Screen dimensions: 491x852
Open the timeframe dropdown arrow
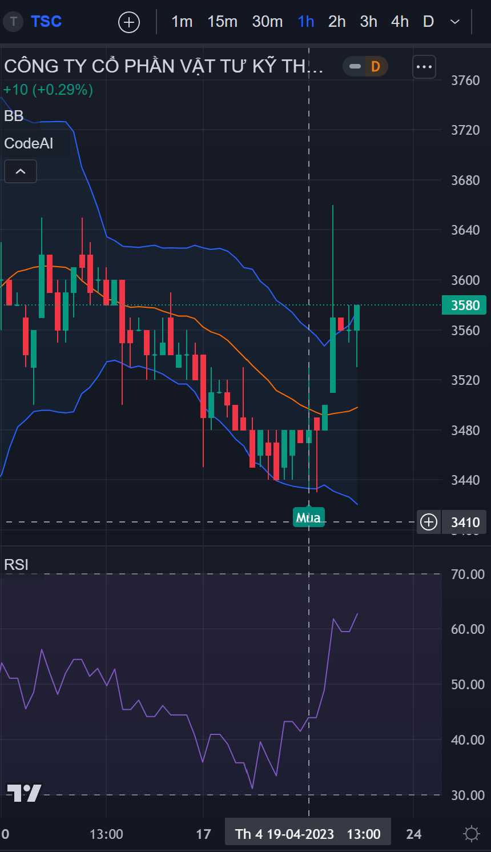point(455,22)
